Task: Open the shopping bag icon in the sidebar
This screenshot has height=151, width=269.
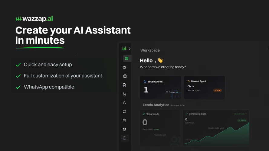Action: pyautogui.click(x=125, y=76)
